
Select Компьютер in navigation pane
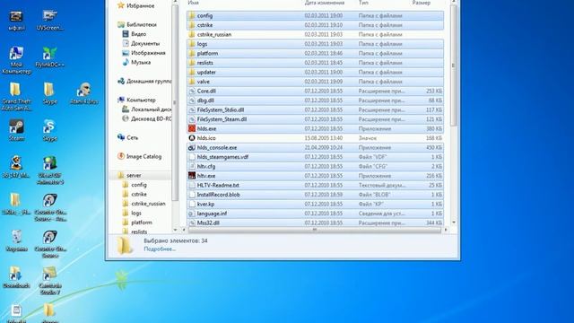click(136, 100)
